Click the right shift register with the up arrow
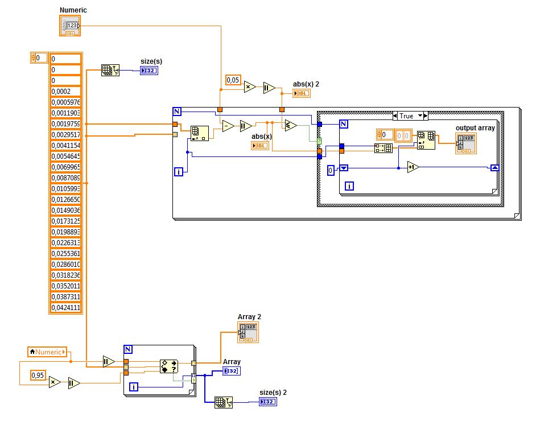Image resolution: width=536 pixels, height=425 pixels. point(494,167)
